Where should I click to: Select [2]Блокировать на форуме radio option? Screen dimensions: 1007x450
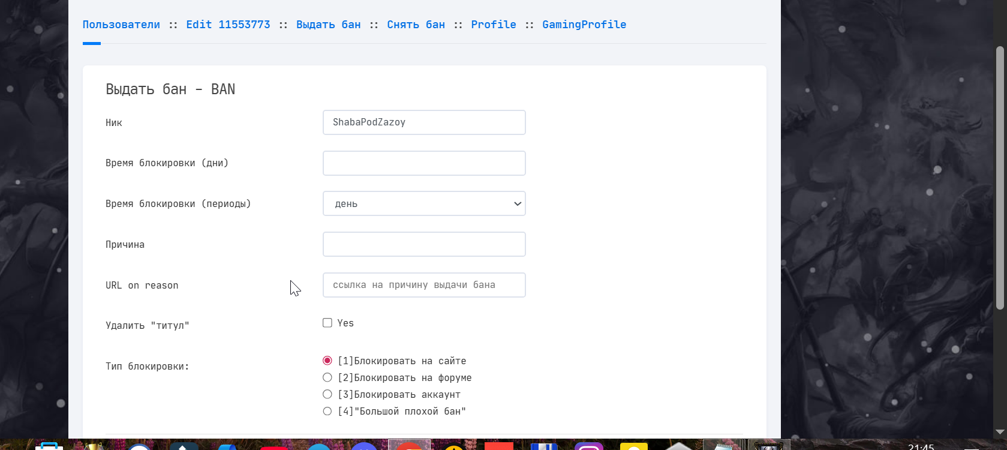pyautogui.click(x=327, y=377)
